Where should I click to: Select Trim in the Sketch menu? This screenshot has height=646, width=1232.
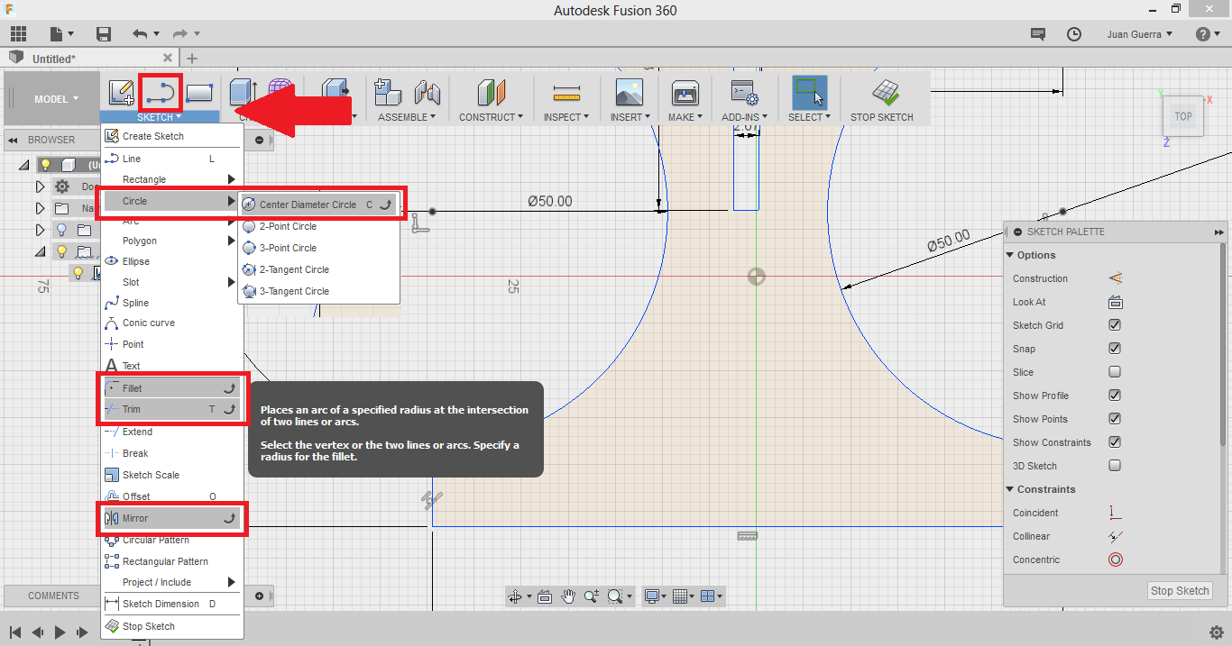[x=171, y=409]
